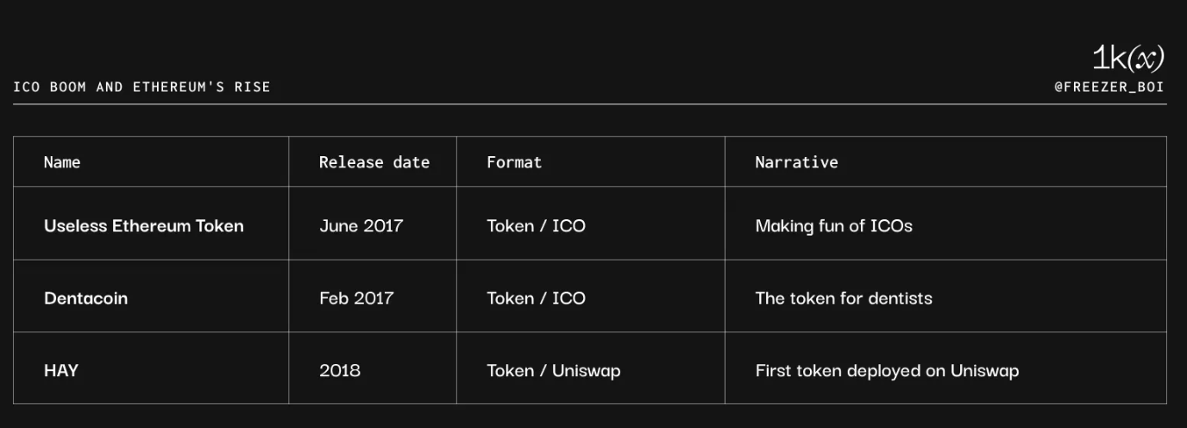Screen dimensions: 1187x428
Task: Click the horizontal divider line under the title
Action: pyautogui.click(x=589, y=104)
